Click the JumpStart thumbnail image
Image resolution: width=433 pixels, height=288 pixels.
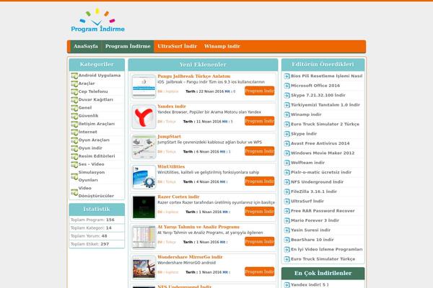[x=144, y=147]
